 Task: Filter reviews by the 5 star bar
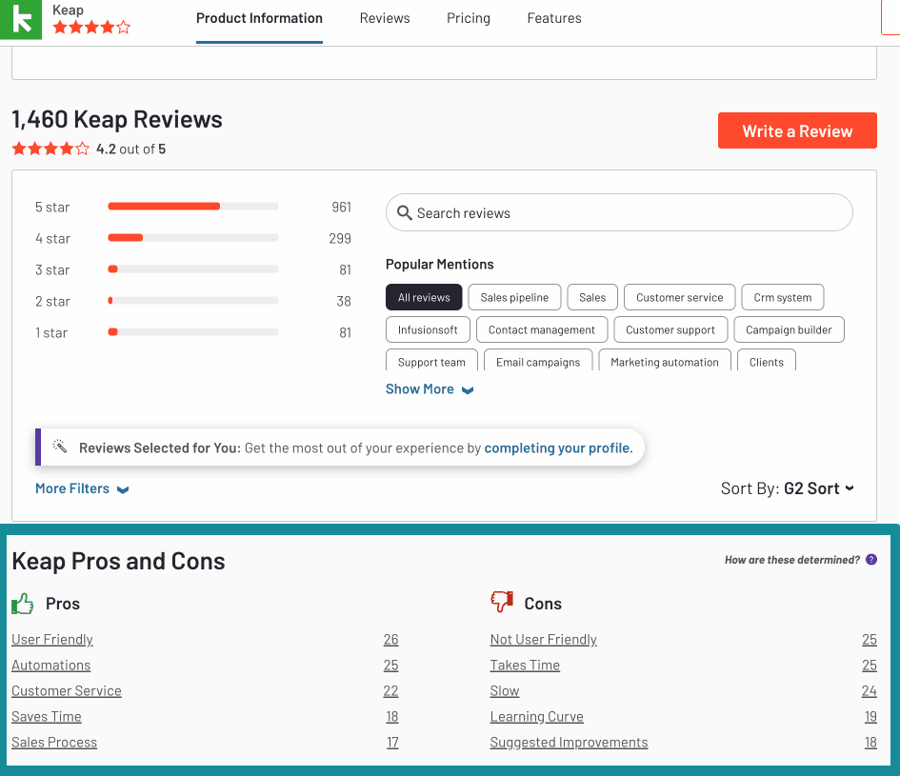click(x=192, y=207)
